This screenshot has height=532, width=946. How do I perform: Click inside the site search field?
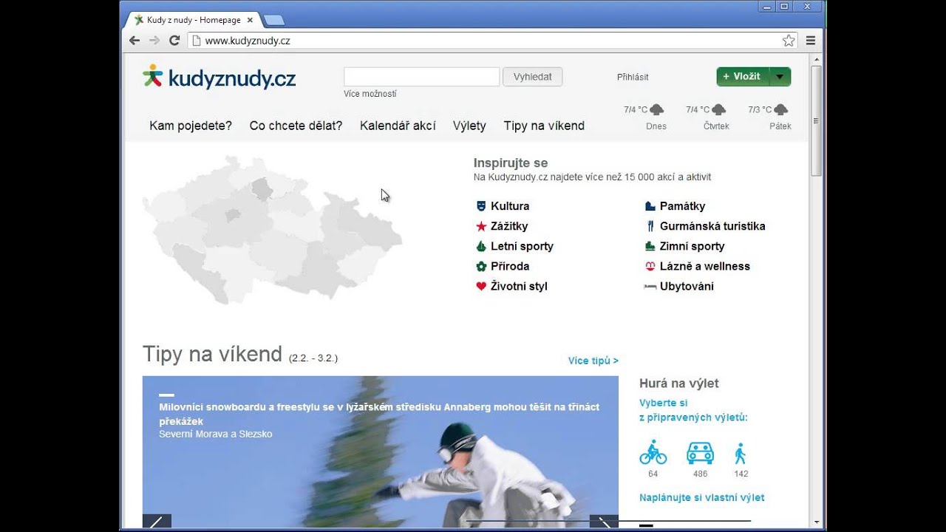tap(421, 77)
